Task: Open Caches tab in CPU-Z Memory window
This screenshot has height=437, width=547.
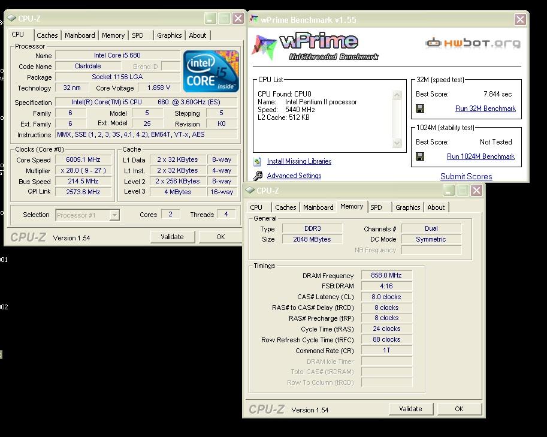Action: coord(285,207)
